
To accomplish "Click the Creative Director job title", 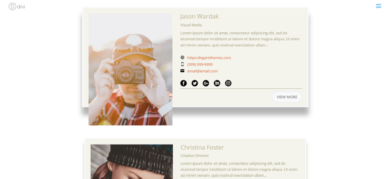I will pos(195,156).
